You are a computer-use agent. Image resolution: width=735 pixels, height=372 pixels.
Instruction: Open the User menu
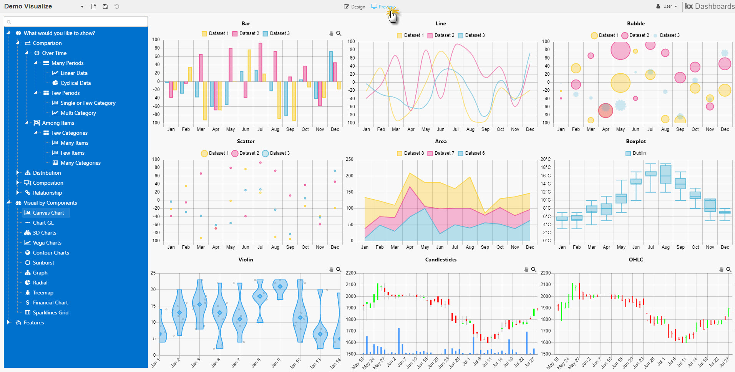pyautogui.click(x=667, y=6)
